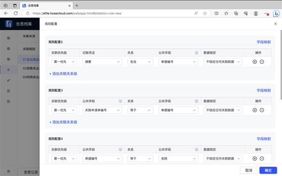Open read aloud icon in address bar
The width and height of the screenshot is (282, 176).
click(196, 13)
